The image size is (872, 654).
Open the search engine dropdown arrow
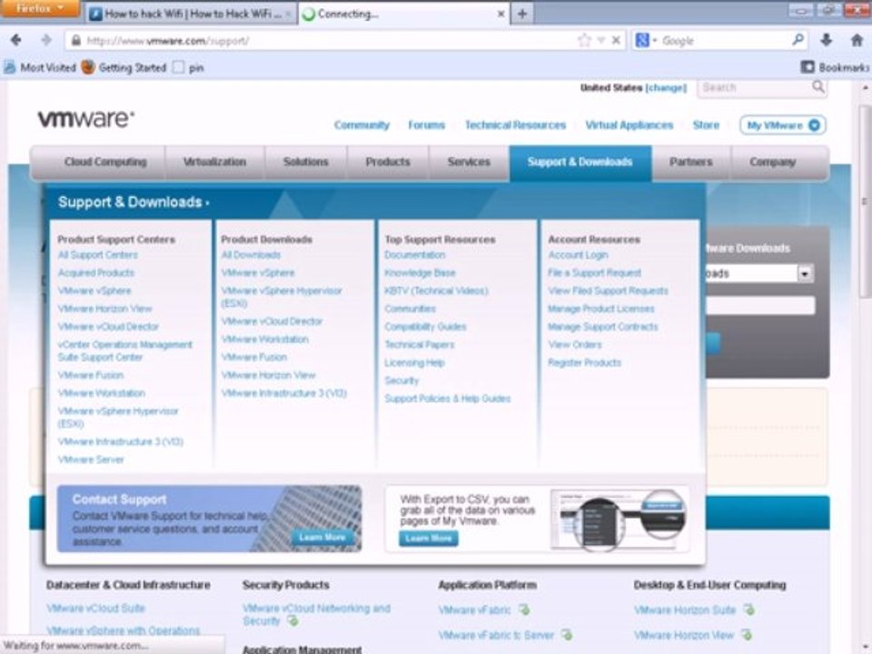click(x=655, y=41)
